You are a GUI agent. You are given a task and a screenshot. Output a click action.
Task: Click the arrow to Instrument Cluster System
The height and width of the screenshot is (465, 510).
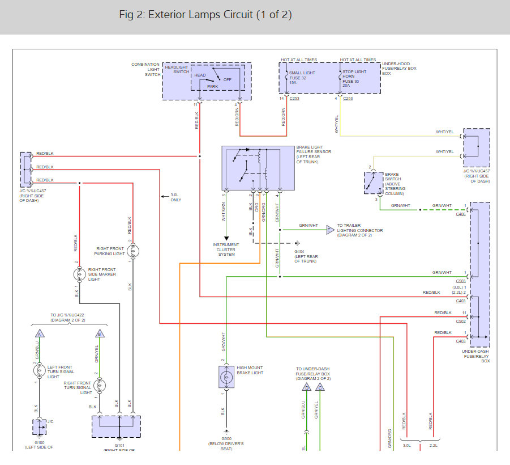[x=226, y=238]
